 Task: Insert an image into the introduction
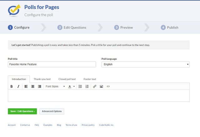click(101, 86)
